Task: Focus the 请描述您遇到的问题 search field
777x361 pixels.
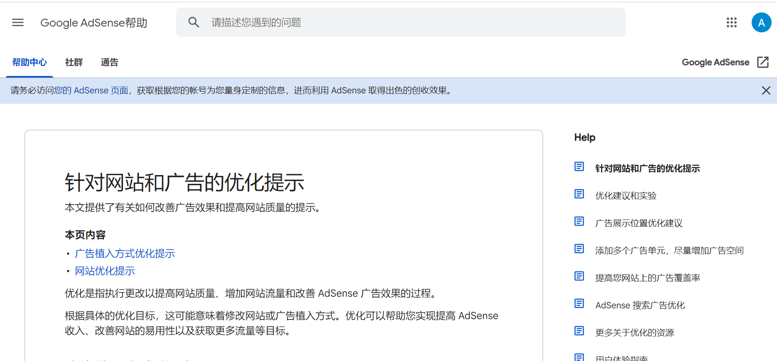Action: [x=401, y=22]
